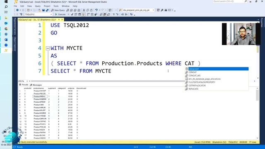
Task: Toggle Include Actual Execution Plan icon
Action: (x=88, y=14)
